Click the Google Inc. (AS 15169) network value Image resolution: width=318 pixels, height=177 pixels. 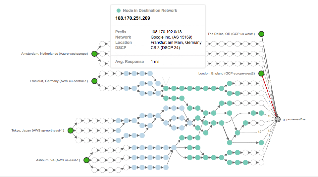[x=172, y=37]
